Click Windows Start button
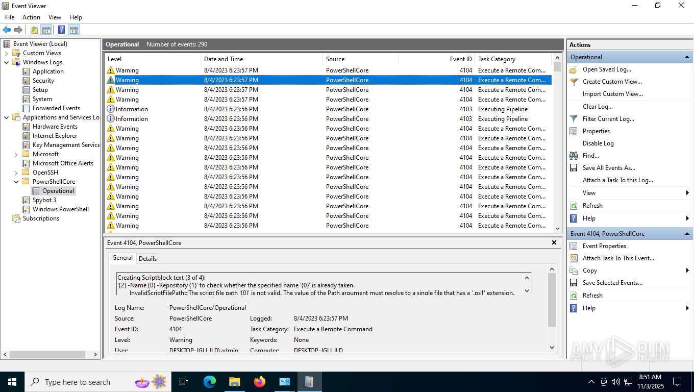 (12, 382)
